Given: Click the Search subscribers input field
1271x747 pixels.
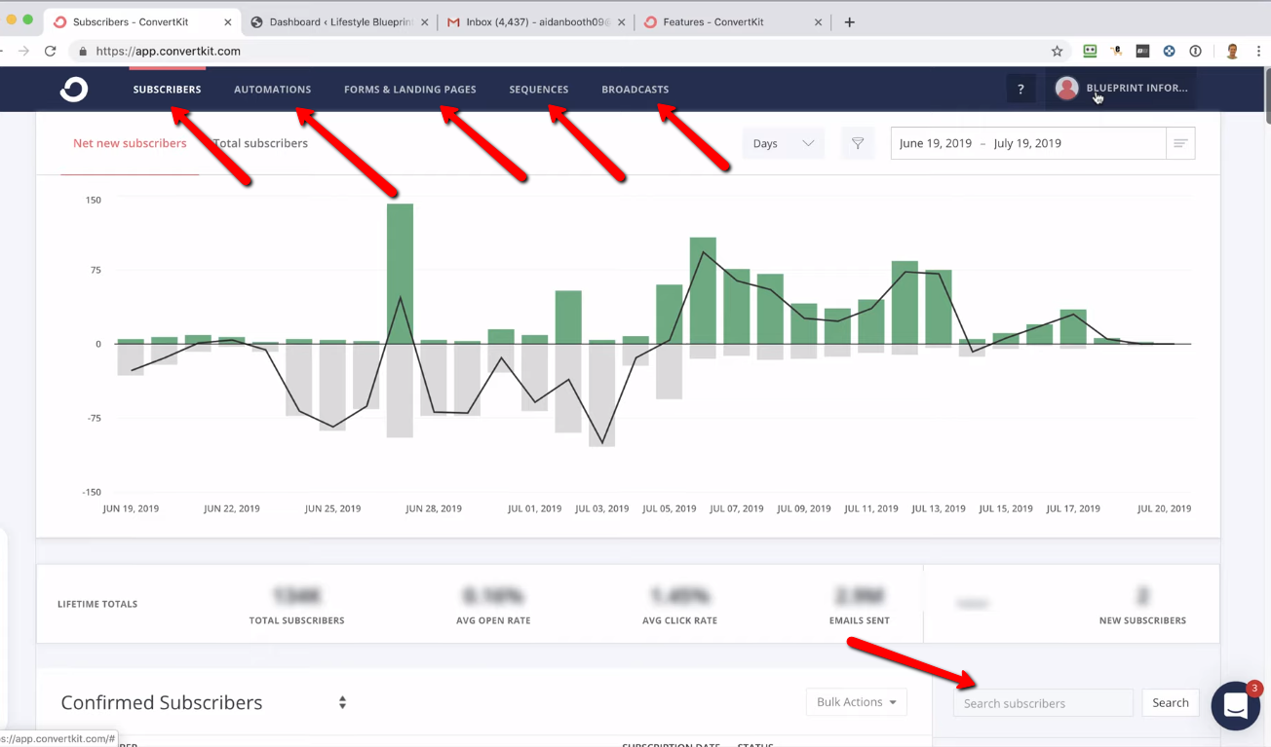Looking at the screenshot, I should coord(1043,703).
